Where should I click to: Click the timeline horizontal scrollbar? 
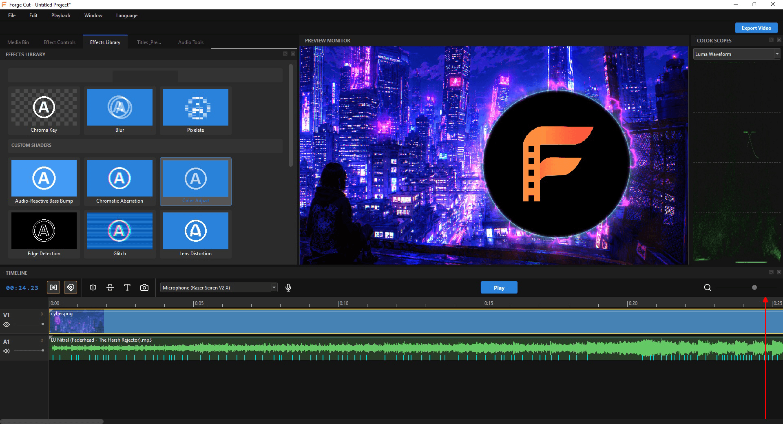pyautogui.click(x=52, y=421)
